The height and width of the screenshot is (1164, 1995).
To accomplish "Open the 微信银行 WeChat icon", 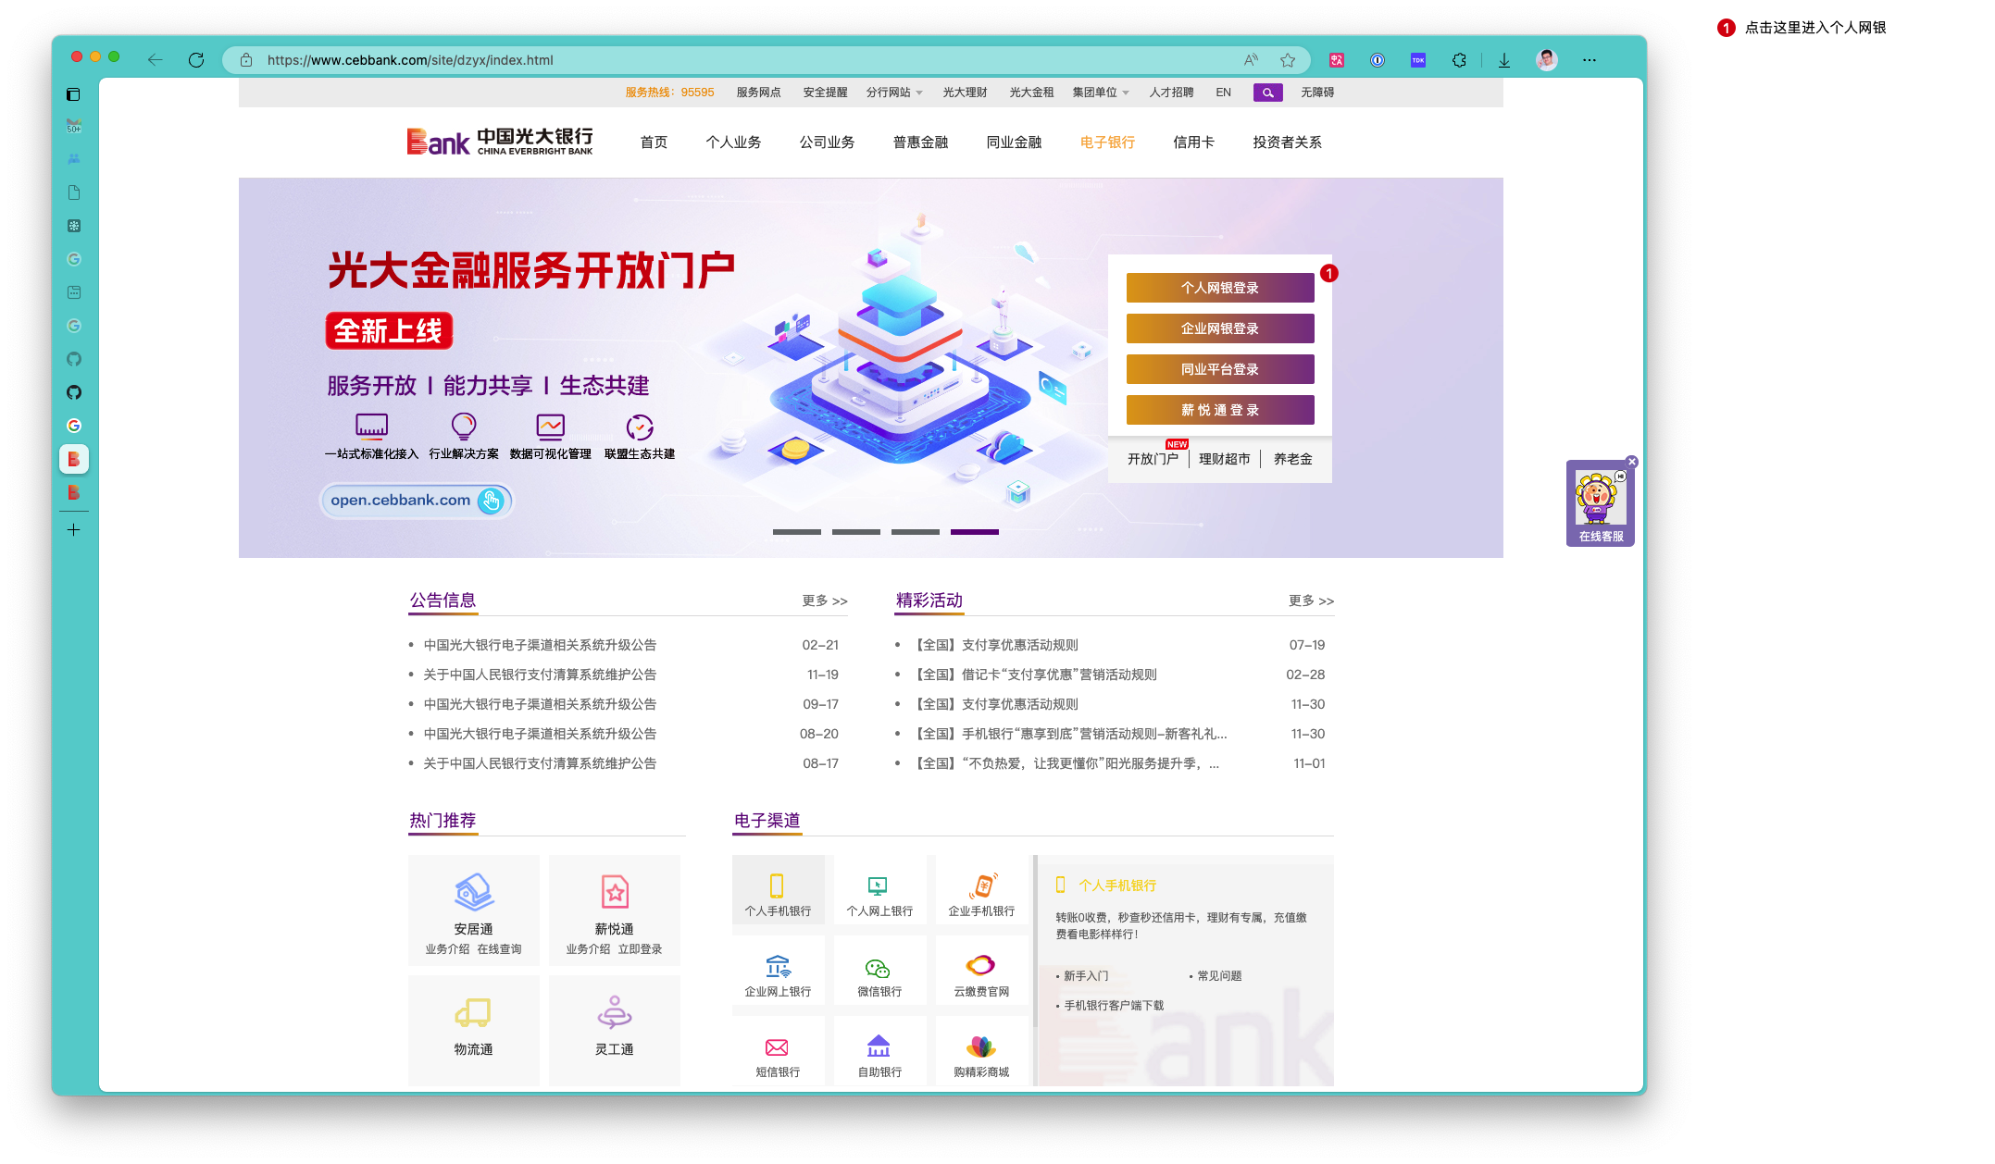I will (878, 968).
